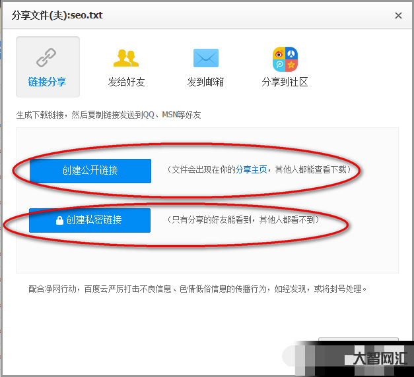Click the star quadrant in community icon
Screen dimensions: 414x377
(x=291, y=65)
